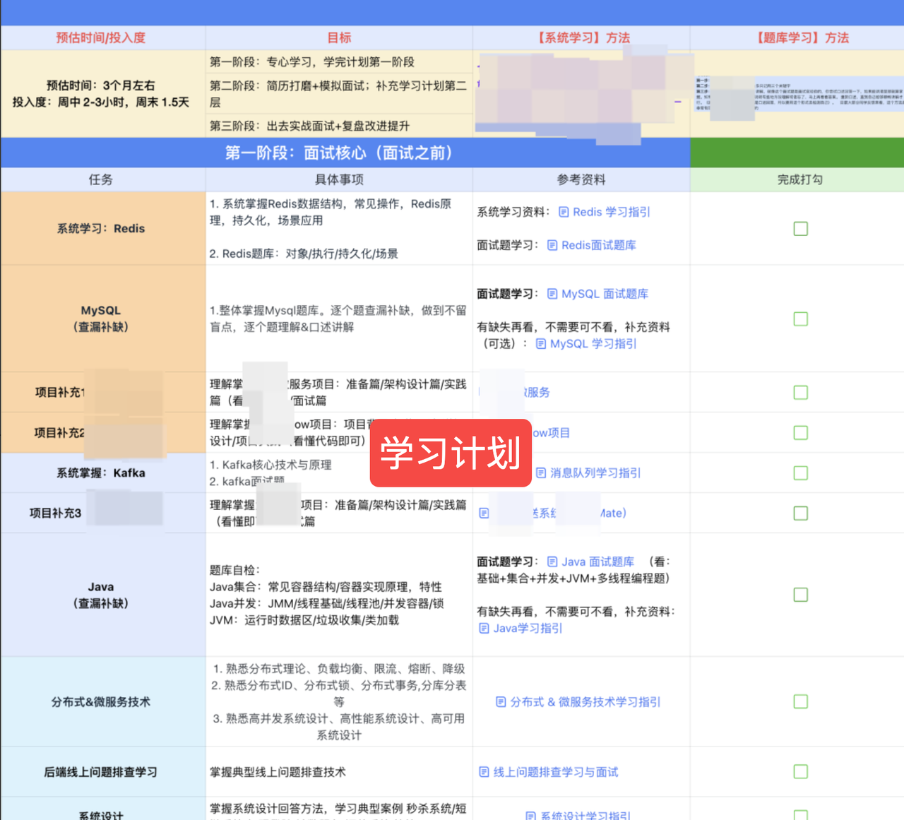Select the 完成打勾 column header
This screenshot has width=904, height=820.
click(797, 180)
